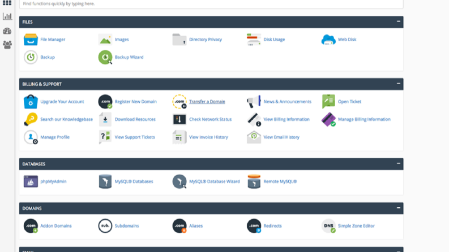Viewport: 449px width, 252px height.
Task: Open the Simple Zone Editor link
Action: tap(356, 225)
